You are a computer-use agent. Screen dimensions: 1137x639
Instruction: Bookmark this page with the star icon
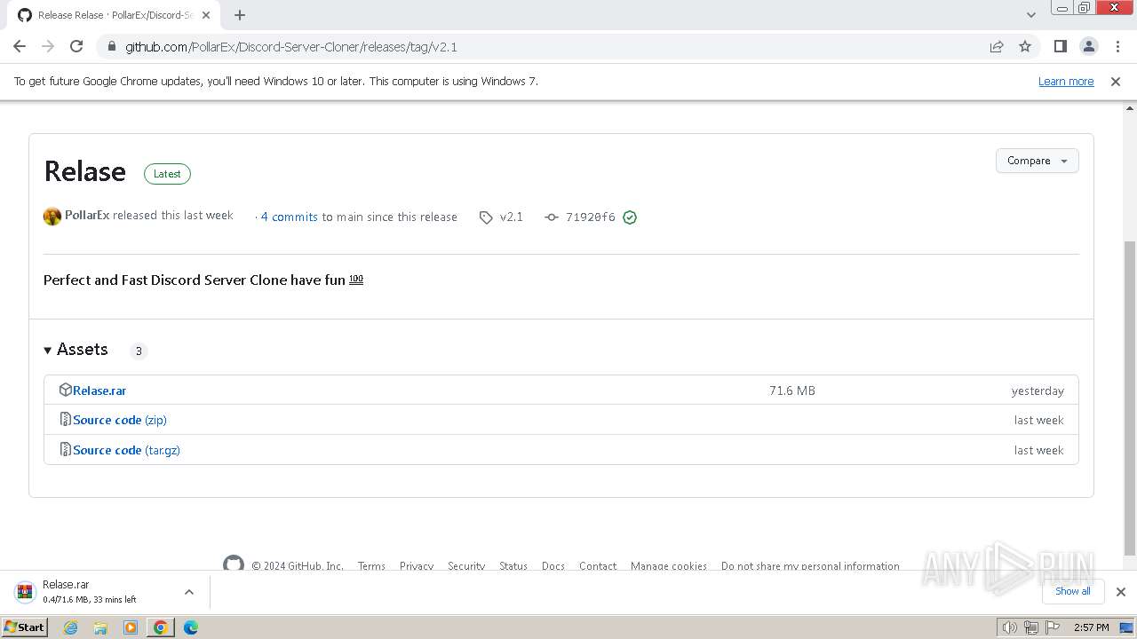pos(1025,46)
